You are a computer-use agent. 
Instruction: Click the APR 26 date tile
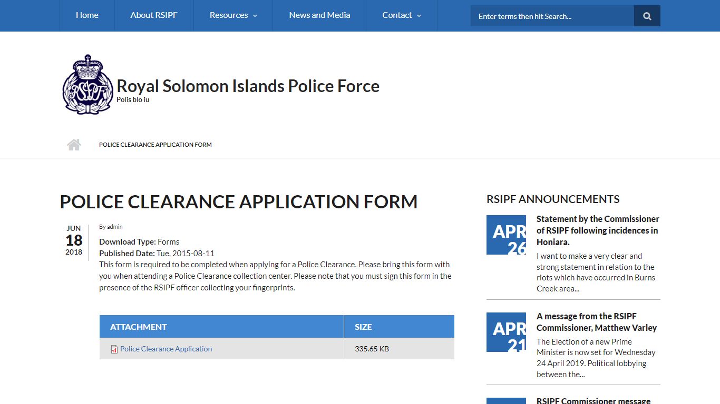(x=506, y=235)
